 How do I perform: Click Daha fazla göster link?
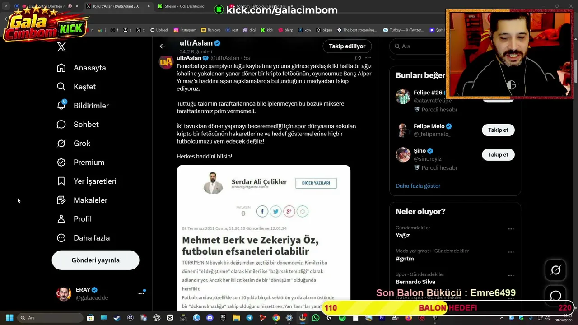click(x=418, y=186)
